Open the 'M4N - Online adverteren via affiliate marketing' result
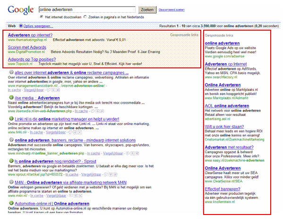The image size is (283, 223). pyautogui.click(x=70, y=182)
